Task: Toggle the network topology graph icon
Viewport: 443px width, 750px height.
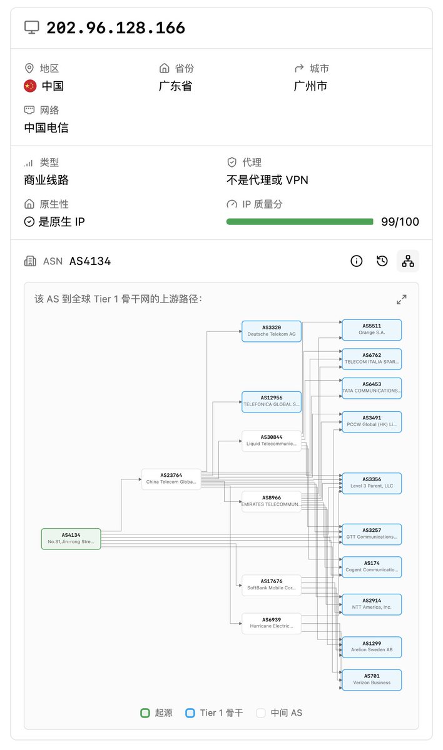Action: 408,261
